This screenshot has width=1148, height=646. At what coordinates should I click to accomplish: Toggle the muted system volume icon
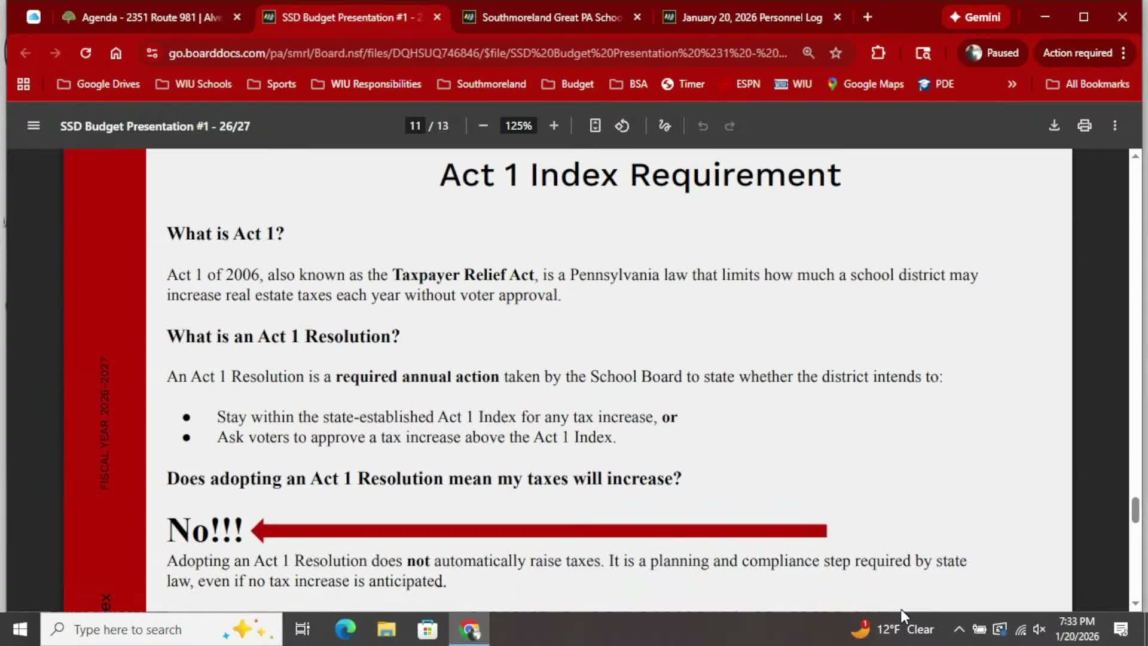click(1039, 629)
